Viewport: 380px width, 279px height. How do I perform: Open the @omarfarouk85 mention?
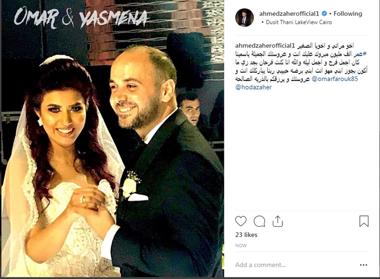[x=335, y=79]
